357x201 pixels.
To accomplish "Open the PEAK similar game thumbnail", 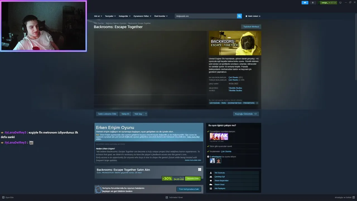I will pos(219,137).
